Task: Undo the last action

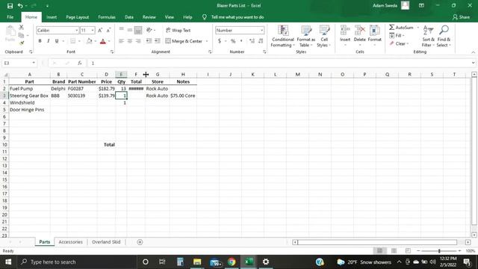Action: [x=20, y=6]
